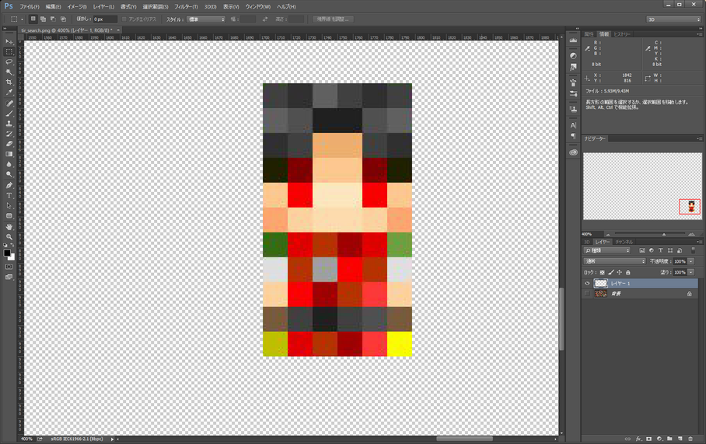Open 不透明度 opacity arrow
The width and height of the screenshot is (706, 444).
click(691, 261)
